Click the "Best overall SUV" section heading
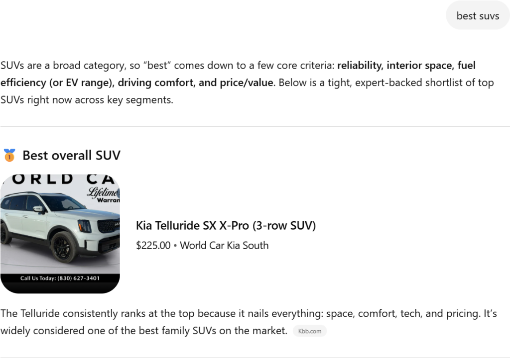The width and height of the screenshot is (510, 358). coord(71,155)
